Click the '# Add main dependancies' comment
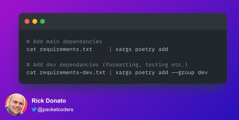Viewport: 239px width, 120px height. point(64,42)
